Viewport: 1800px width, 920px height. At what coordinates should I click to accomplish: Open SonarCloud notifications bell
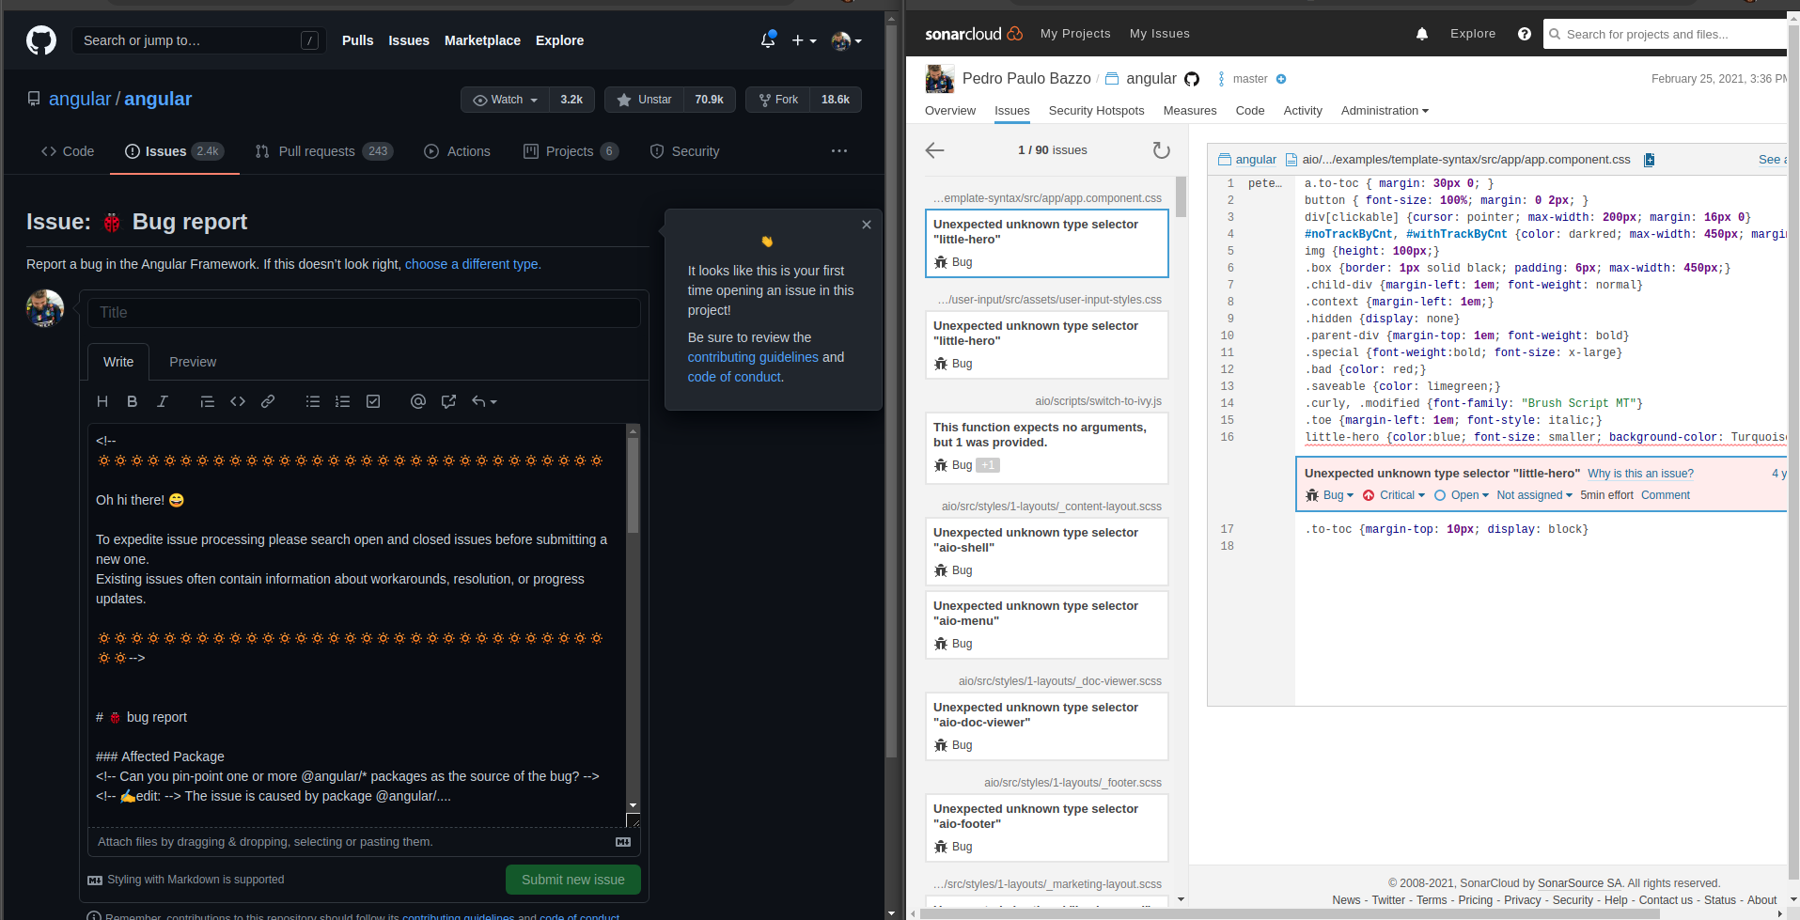click(x=1421, y=34)
